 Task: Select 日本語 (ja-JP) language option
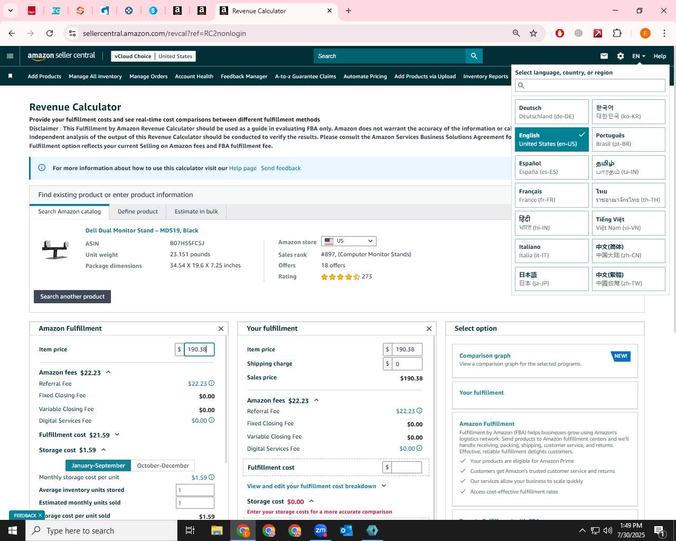coord(551,279)
